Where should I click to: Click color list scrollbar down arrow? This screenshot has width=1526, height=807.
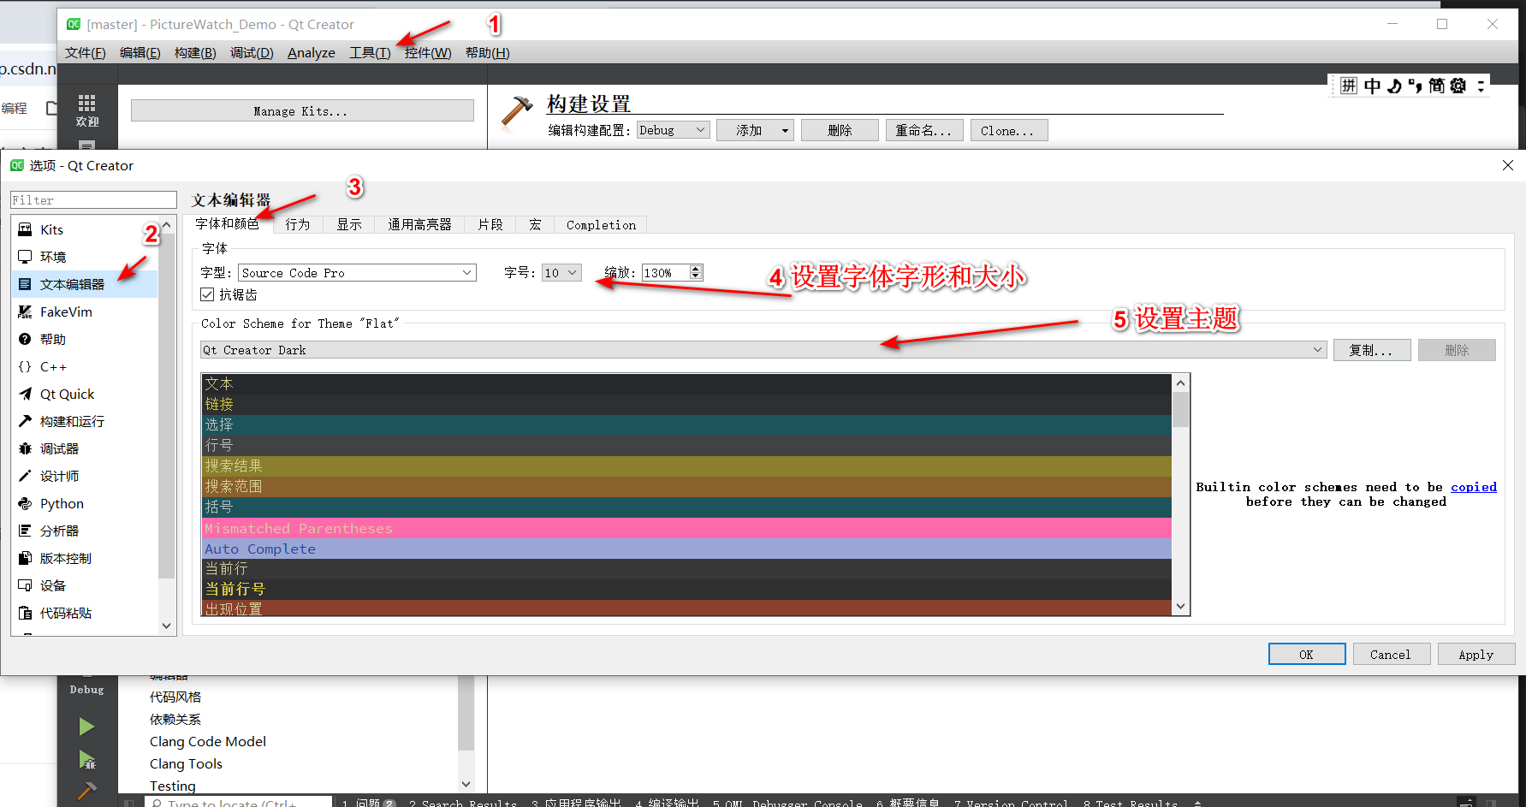click(x=1180, y=606)
